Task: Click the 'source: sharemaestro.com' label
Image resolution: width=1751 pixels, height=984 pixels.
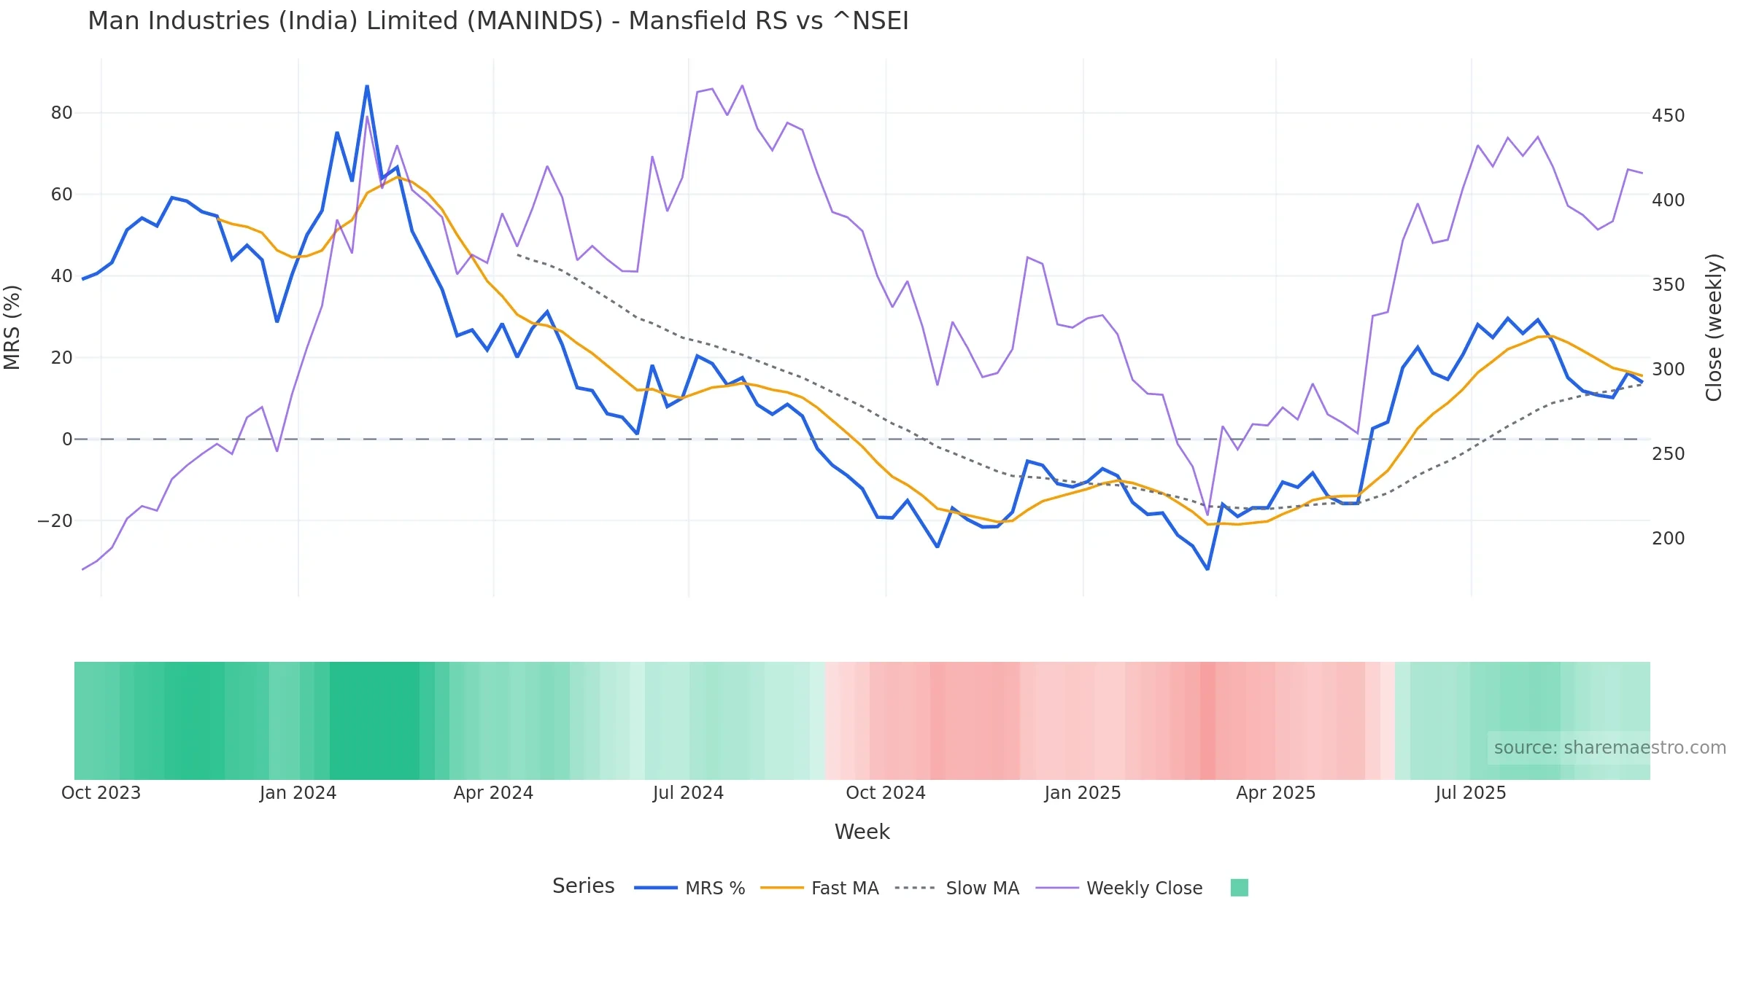Action: coord(1609,747)
